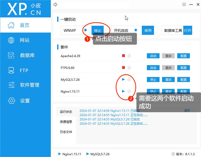Start Apache2.4.39 with the 启动 button
Screen dimensions: 201x157
pos(153,56)
